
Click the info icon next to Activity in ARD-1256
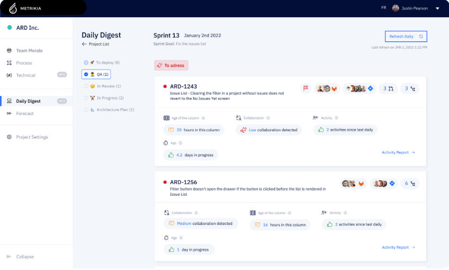click(x=345, y=213)
